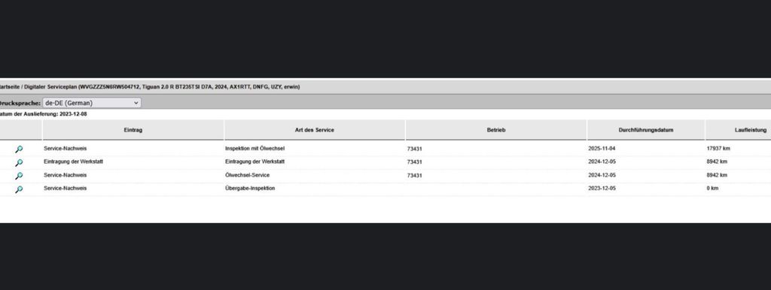The width and height of the screenshot is (771, 290).
Task: Click the Laufleistung column header
Action: click(x=739, y=130)
